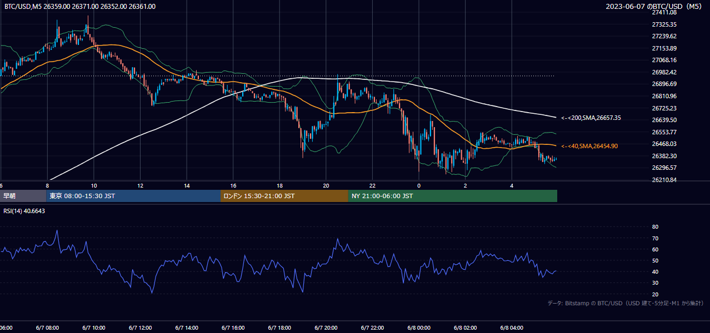Click the 6/7 22:00 time label
Viewport: 710px width, 333px height.
[372, 328]
